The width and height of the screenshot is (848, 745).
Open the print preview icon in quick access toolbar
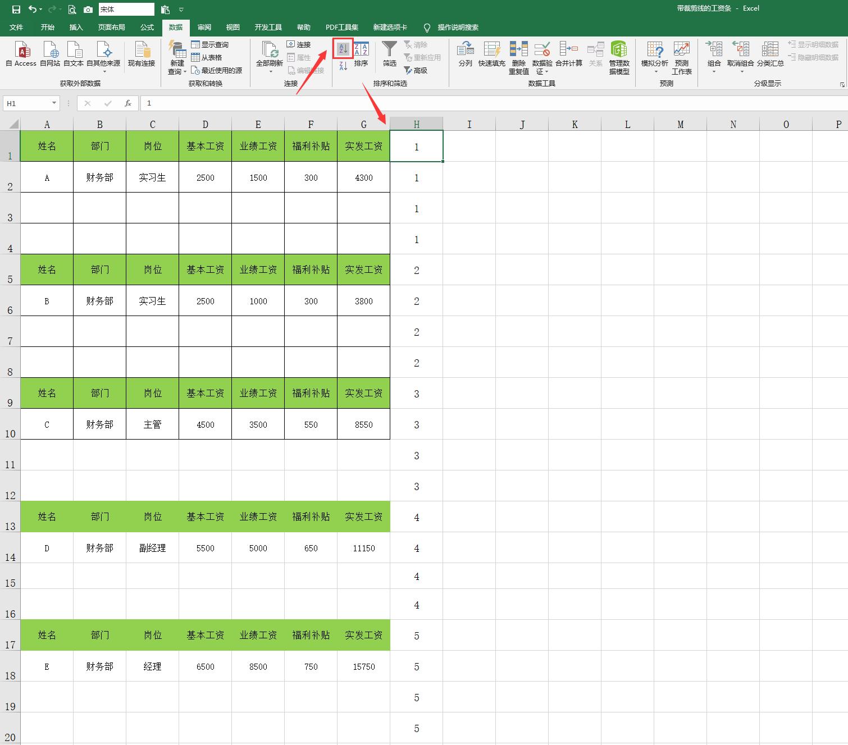(72, 10)
